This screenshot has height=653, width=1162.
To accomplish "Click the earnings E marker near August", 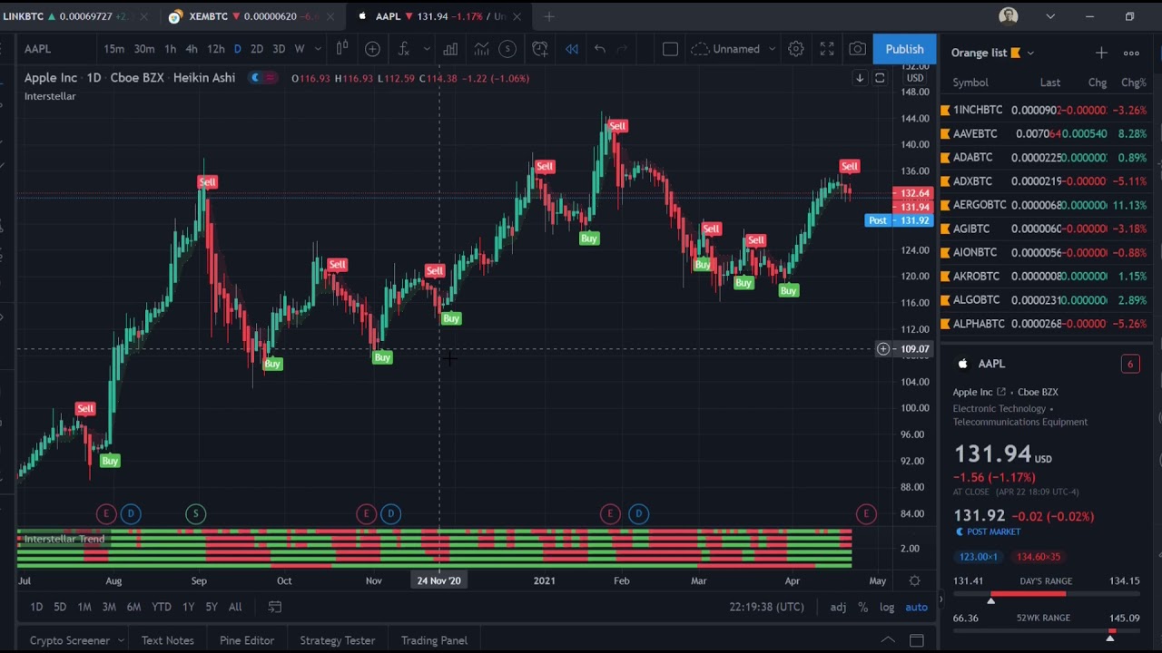I will point(106,514).
